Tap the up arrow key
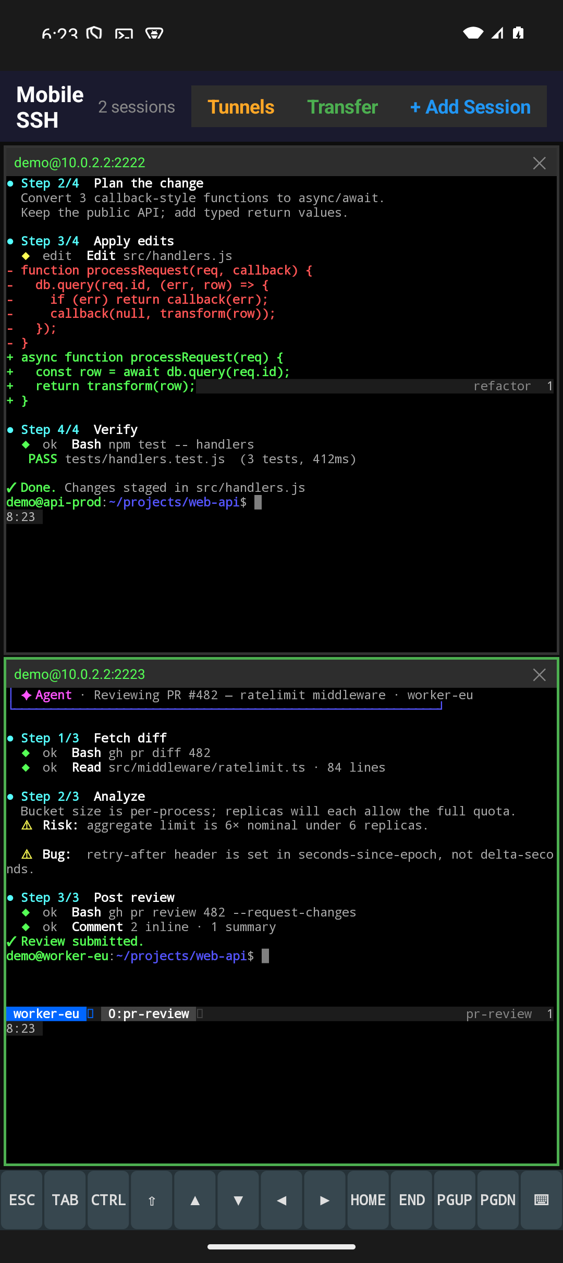The width and height of the screenshot is (563, 1263). 195,1200
